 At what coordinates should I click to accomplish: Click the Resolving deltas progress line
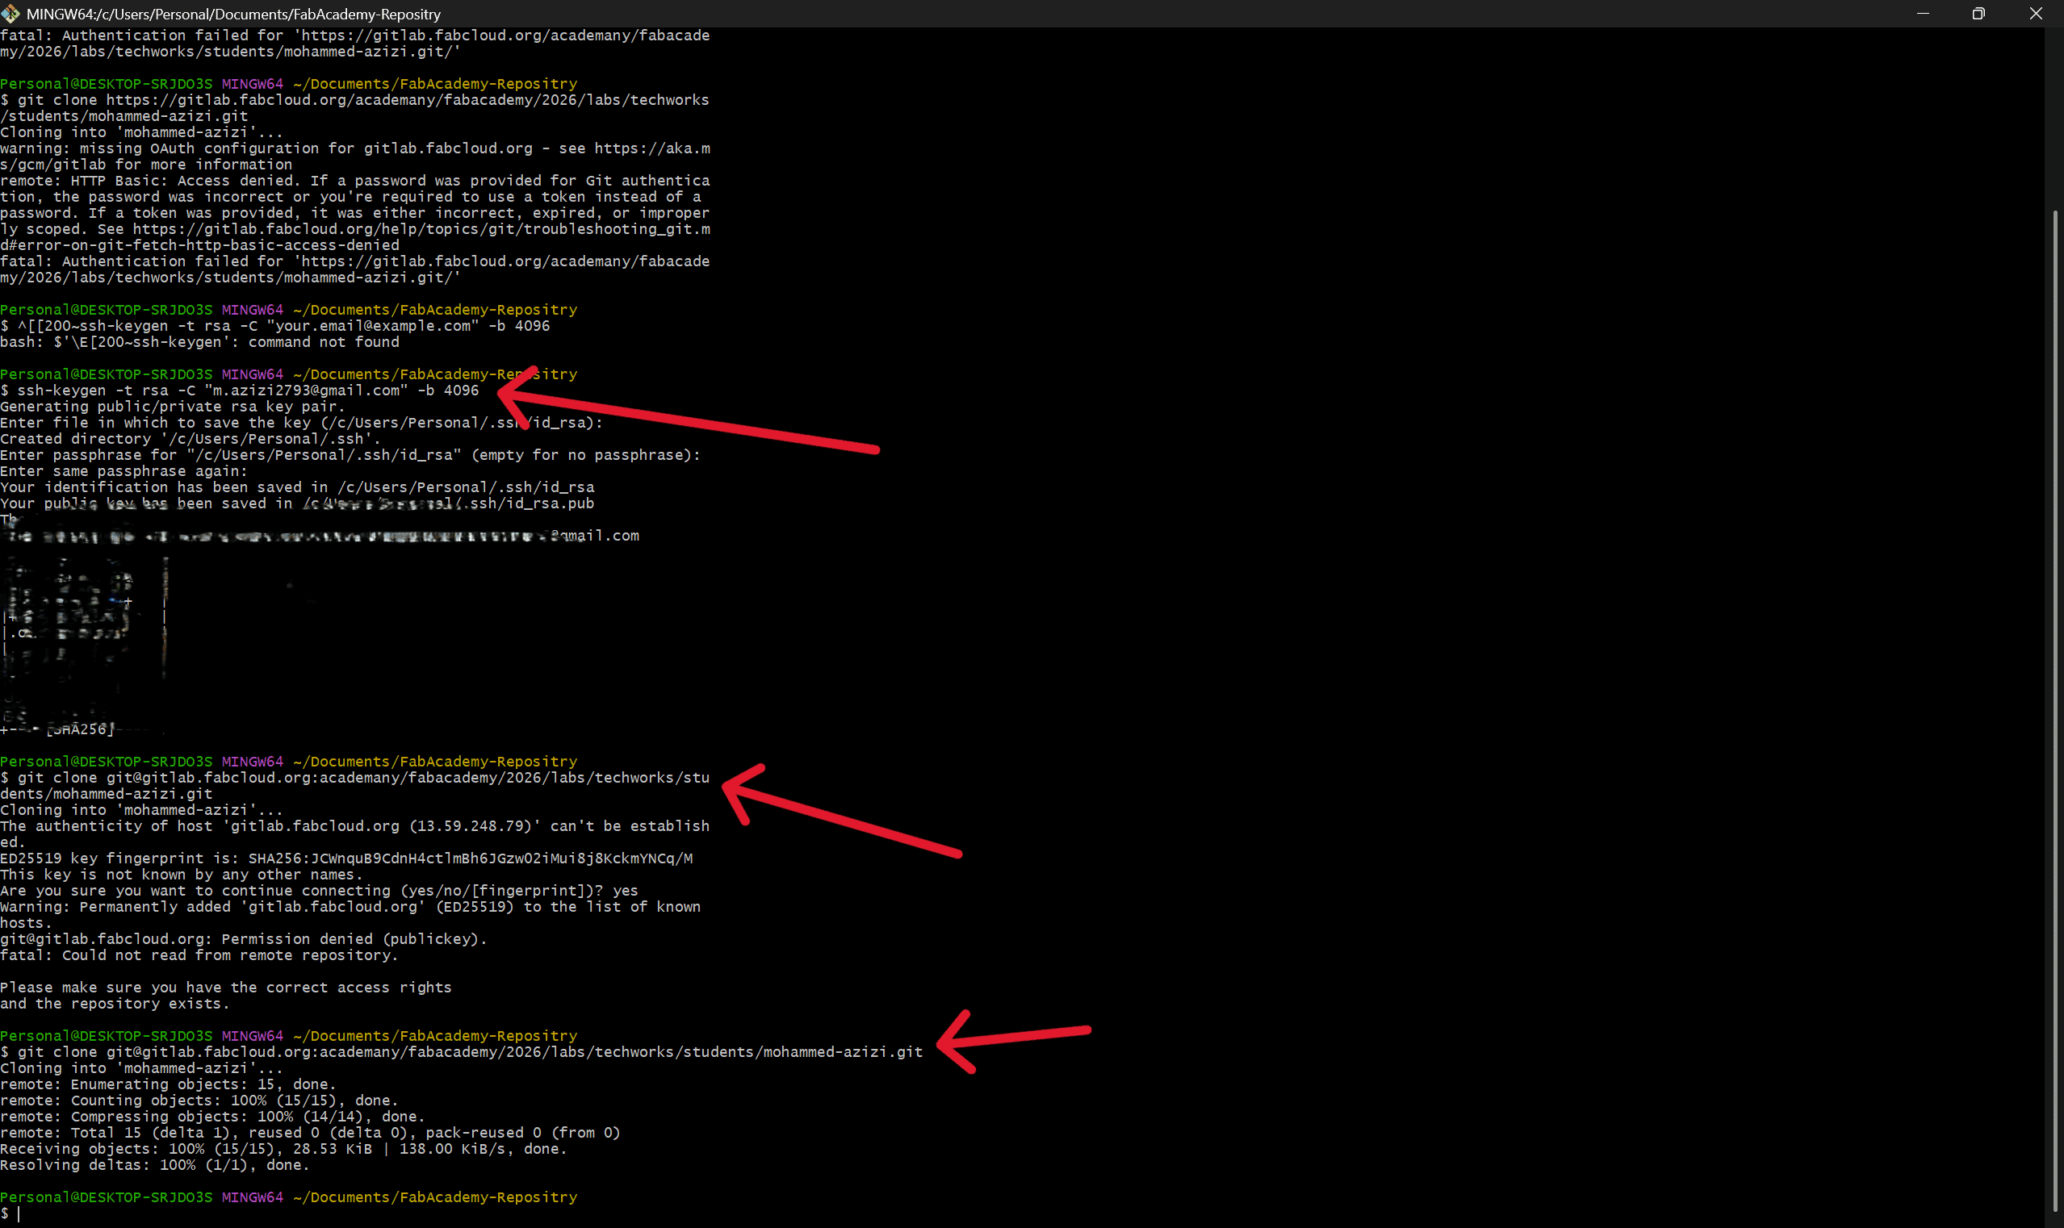(153, 1164)
